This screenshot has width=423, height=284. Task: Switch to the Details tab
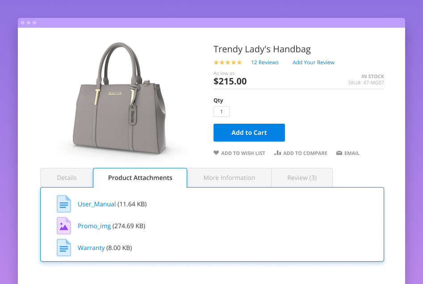67,177
